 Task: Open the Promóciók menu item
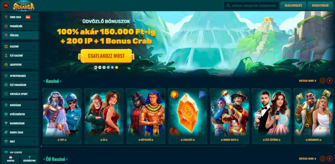click(20, 26)
